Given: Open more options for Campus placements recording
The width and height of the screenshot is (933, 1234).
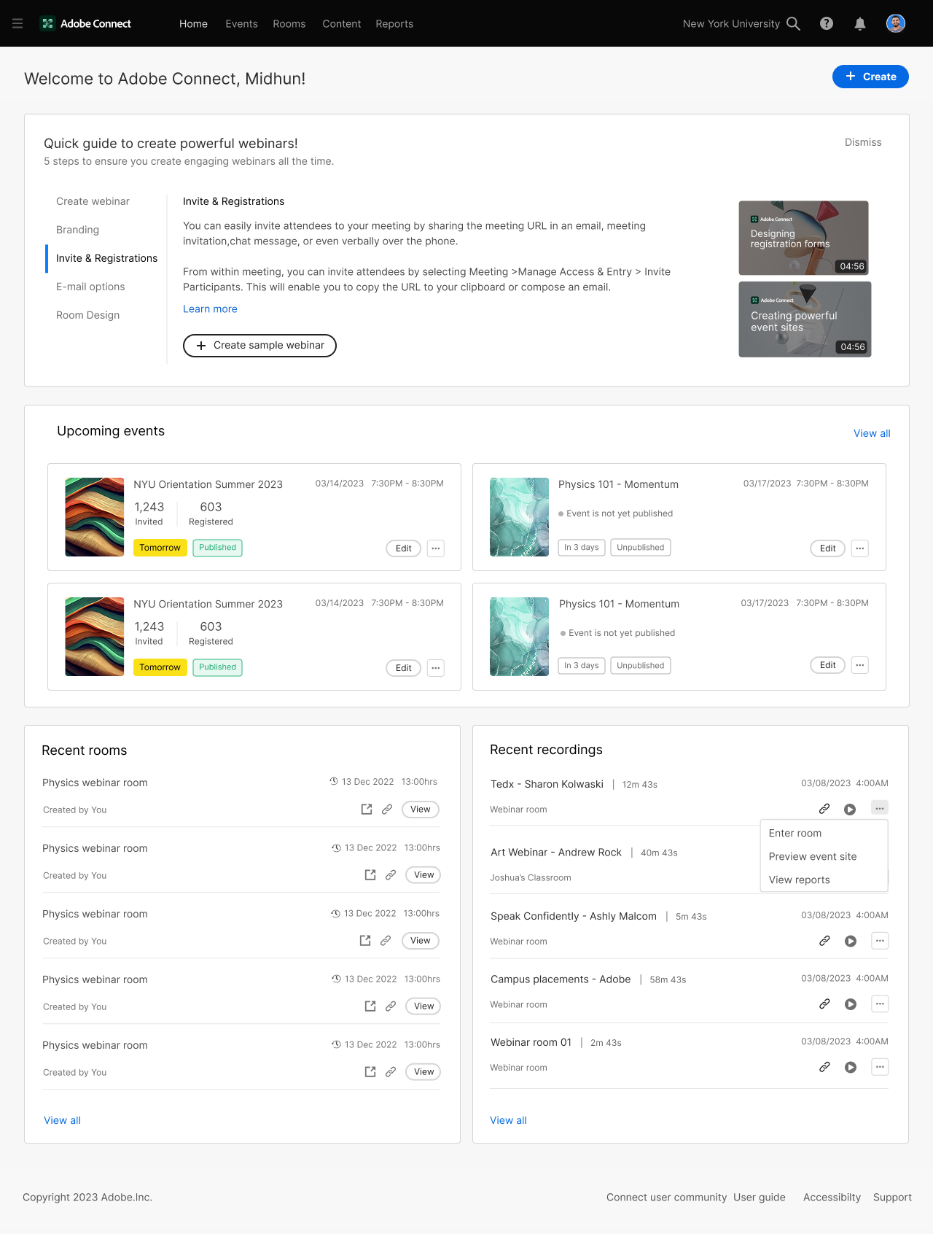Looking at the screenshot, I should click(x=880, y=1004).
